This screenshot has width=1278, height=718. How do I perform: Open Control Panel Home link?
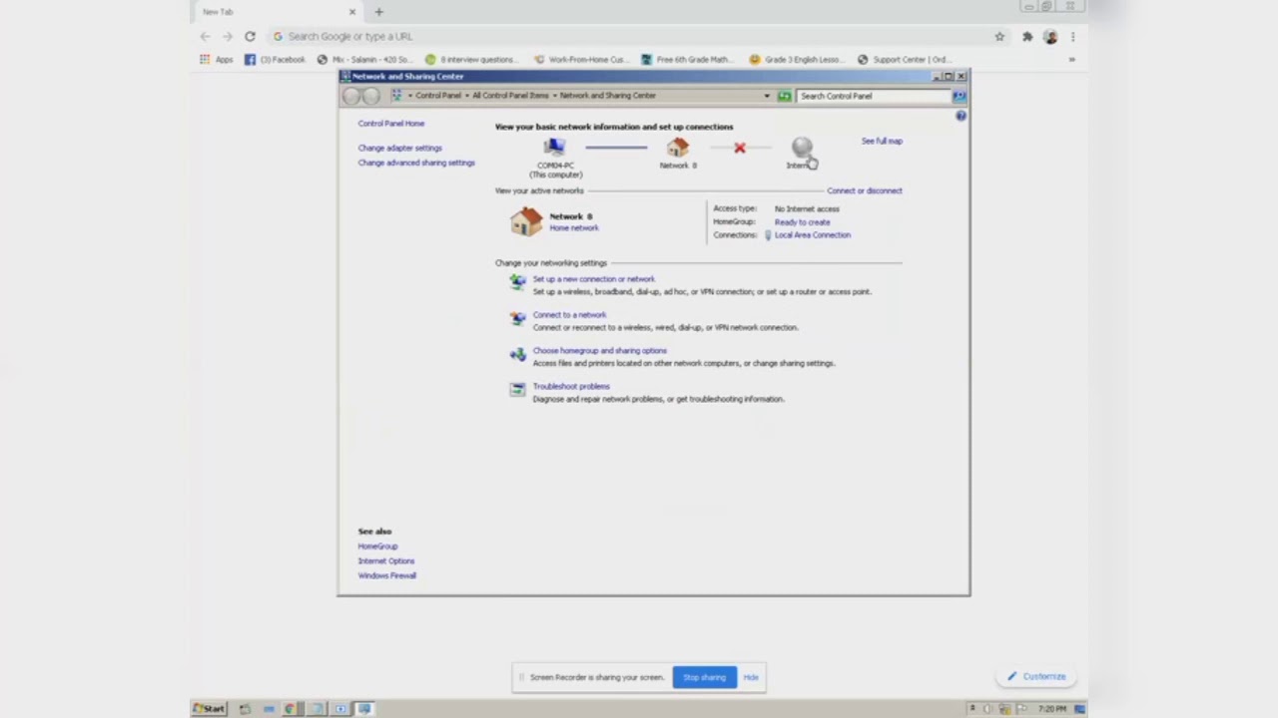click(391, 124)
